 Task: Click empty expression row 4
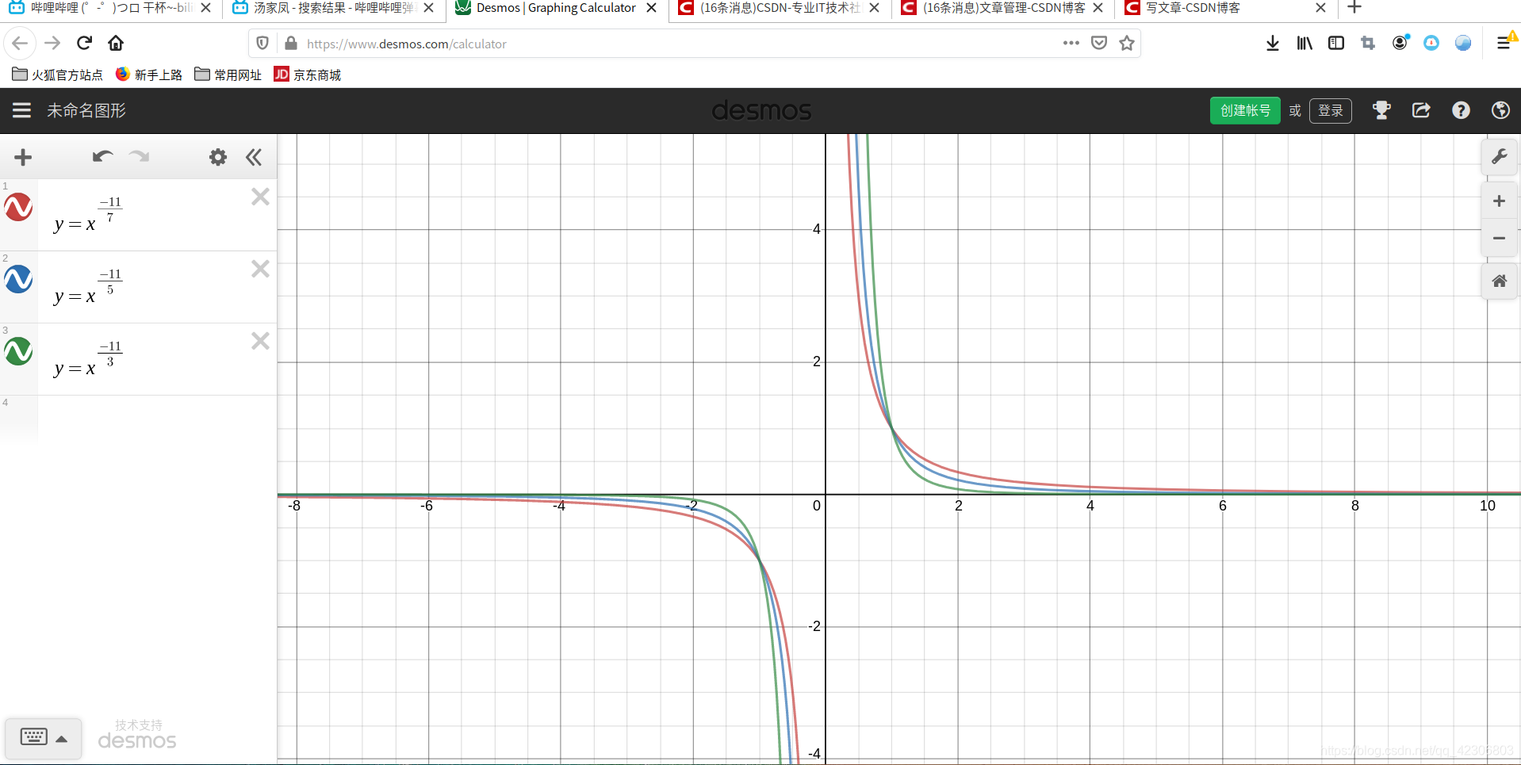click(x=157, y=418)
